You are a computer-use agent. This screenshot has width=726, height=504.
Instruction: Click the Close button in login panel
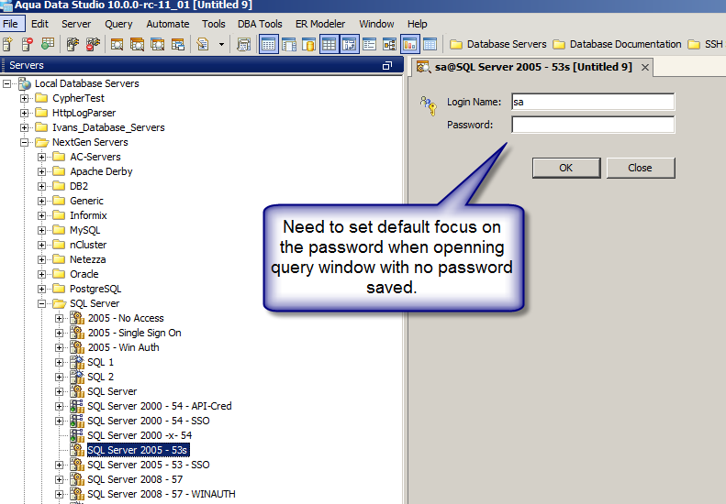pyautogui.click(x=641, y=168)
